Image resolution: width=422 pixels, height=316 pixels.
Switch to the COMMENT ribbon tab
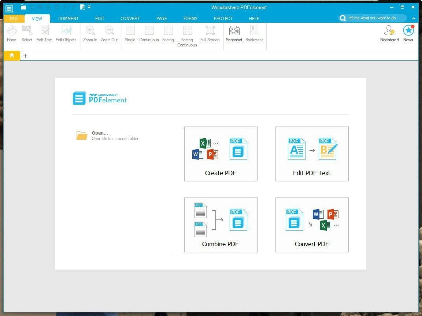click(69, 19)
